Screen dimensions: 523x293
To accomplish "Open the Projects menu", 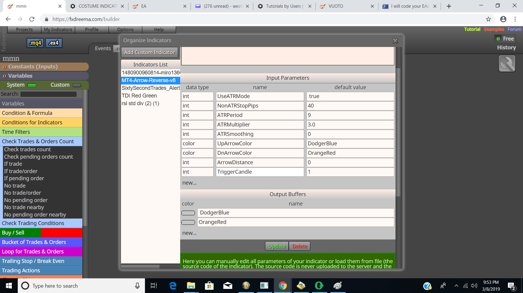I will (24, 30).
